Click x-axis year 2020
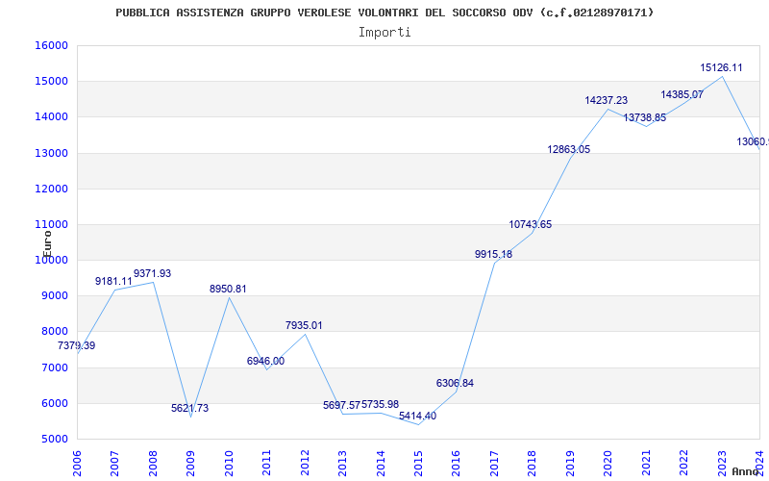This screenshot has height=481, width=769. 608,462
